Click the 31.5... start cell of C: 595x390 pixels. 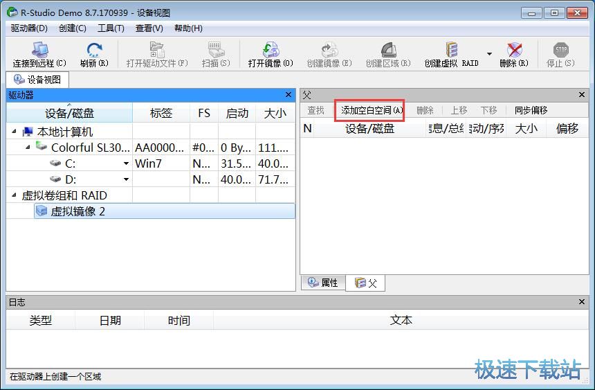pyautogui.click(x=237, y=163)
